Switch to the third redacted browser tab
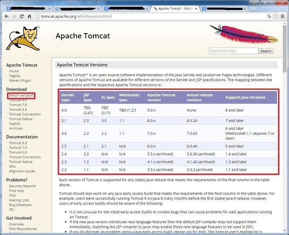289x235 pixels. coord(126,8)
